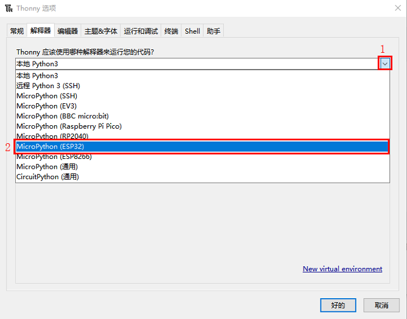Image resolution: width=407 pixels, height=319 pixels.
Task: Open the Shell tab
Action: tap(192, 31)
